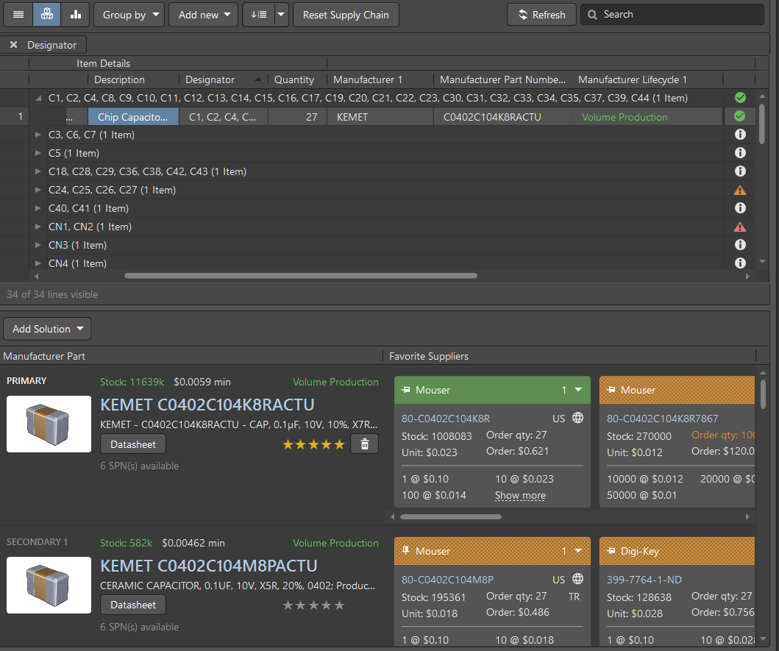Expand the C3, C6, C7 group
779x651 pixels.
pos(38,134)
